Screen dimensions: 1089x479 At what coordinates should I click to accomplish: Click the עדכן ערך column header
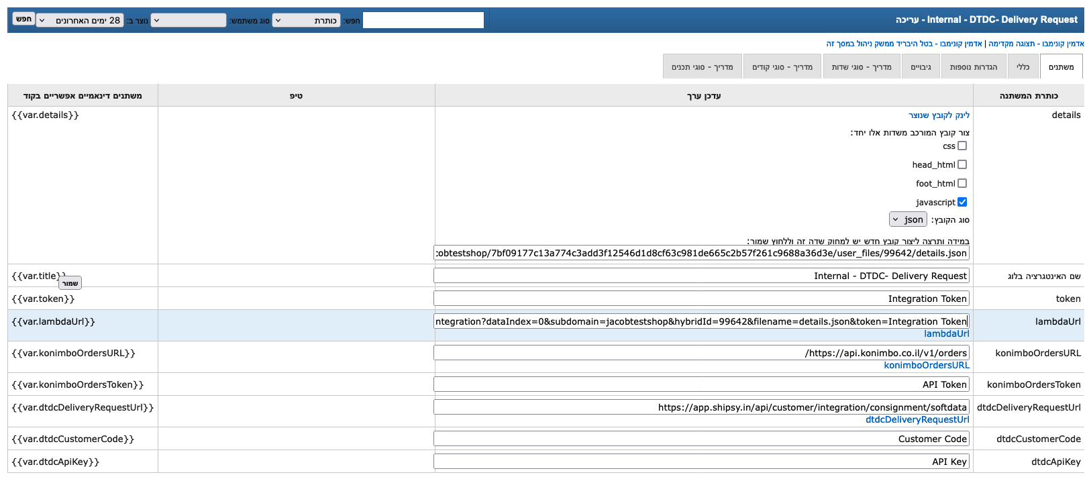point(704,96)
